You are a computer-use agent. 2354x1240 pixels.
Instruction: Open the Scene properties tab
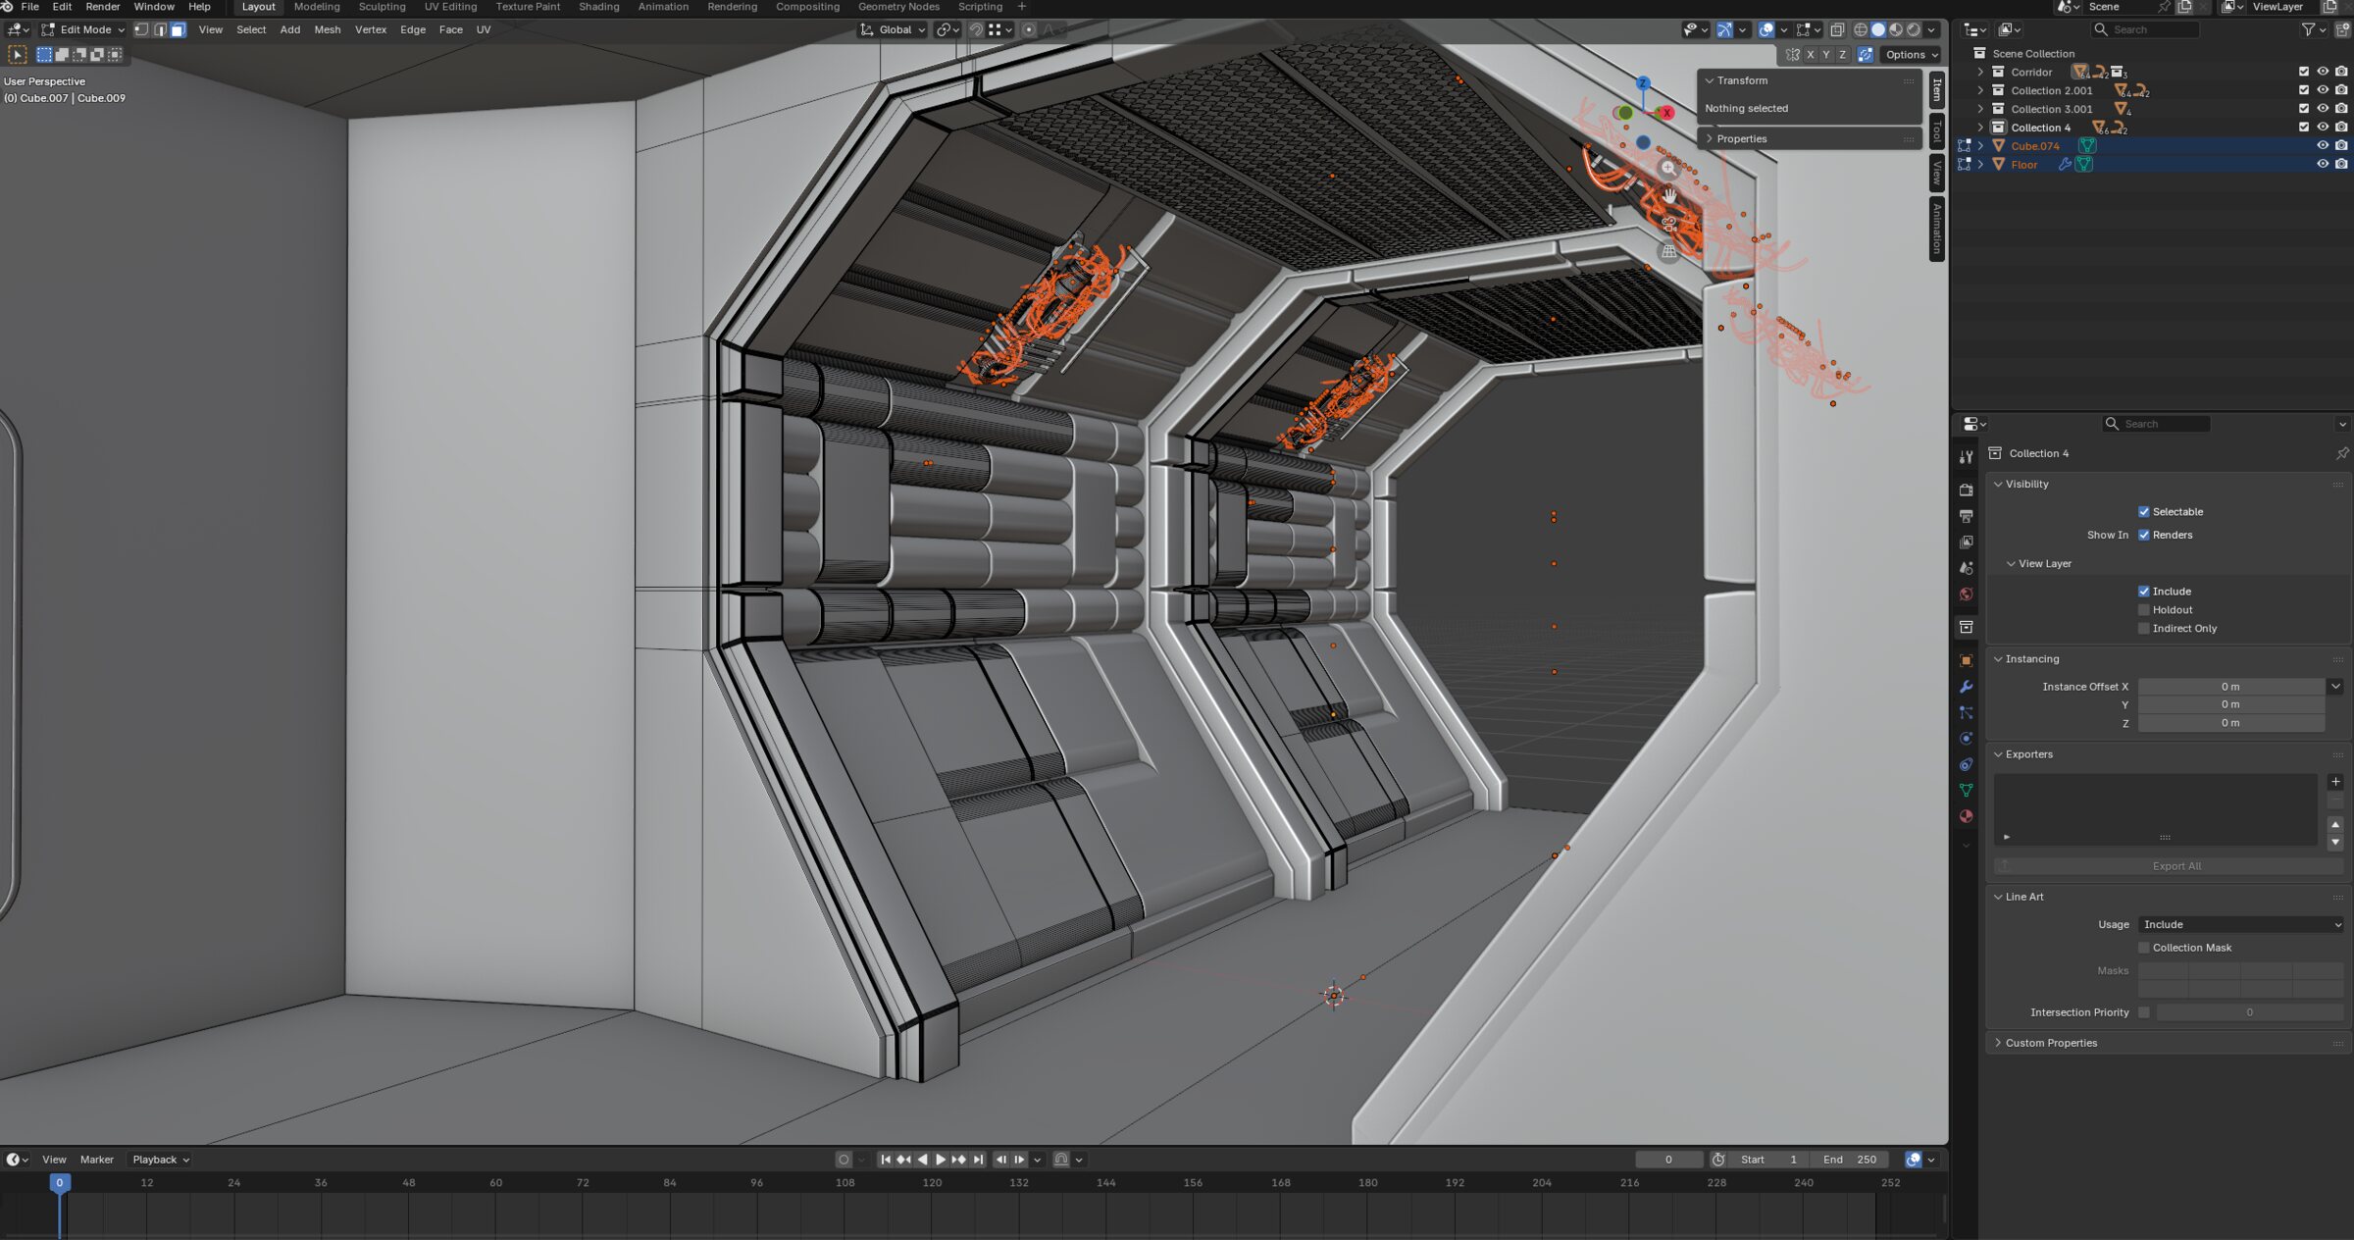1966,568
